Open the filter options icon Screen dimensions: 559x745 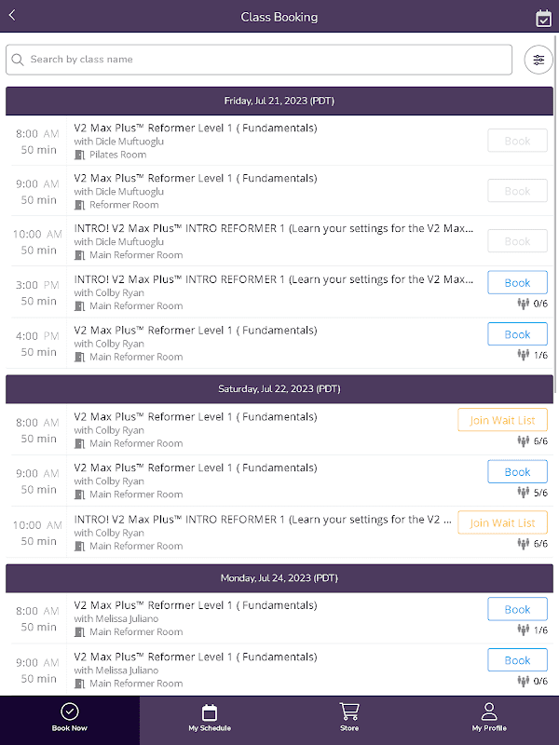coord(539,60)
